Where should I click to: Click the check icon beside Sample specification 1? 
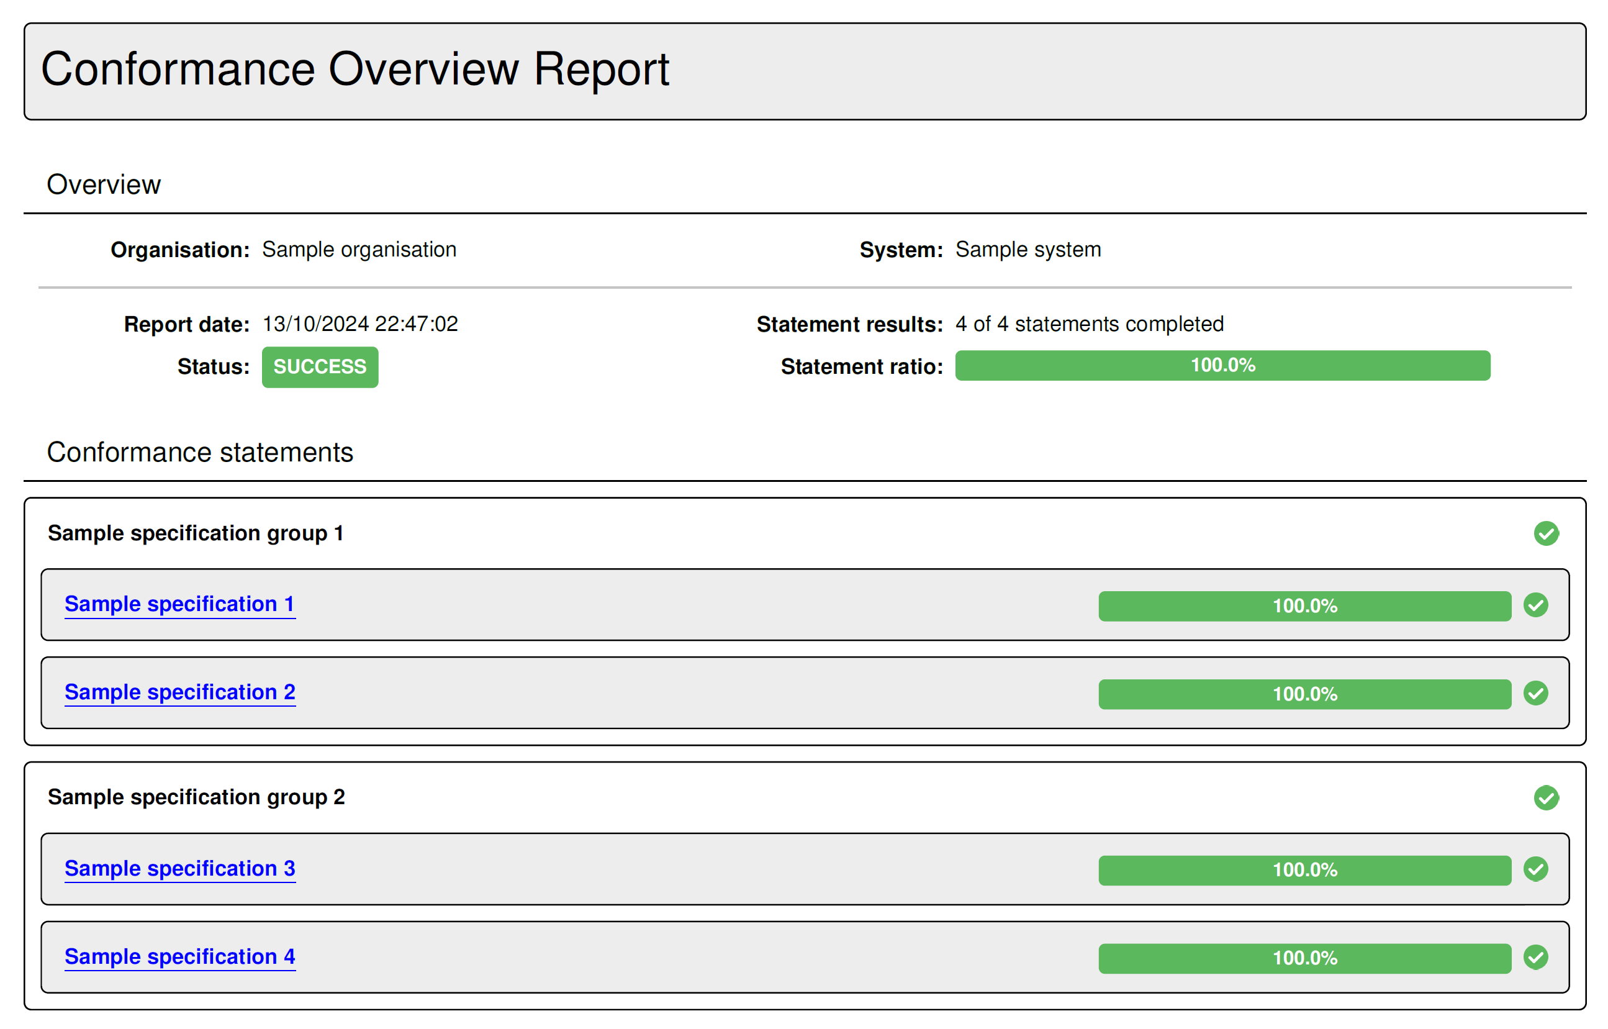pyautogui.click(x=1536, y=605)
